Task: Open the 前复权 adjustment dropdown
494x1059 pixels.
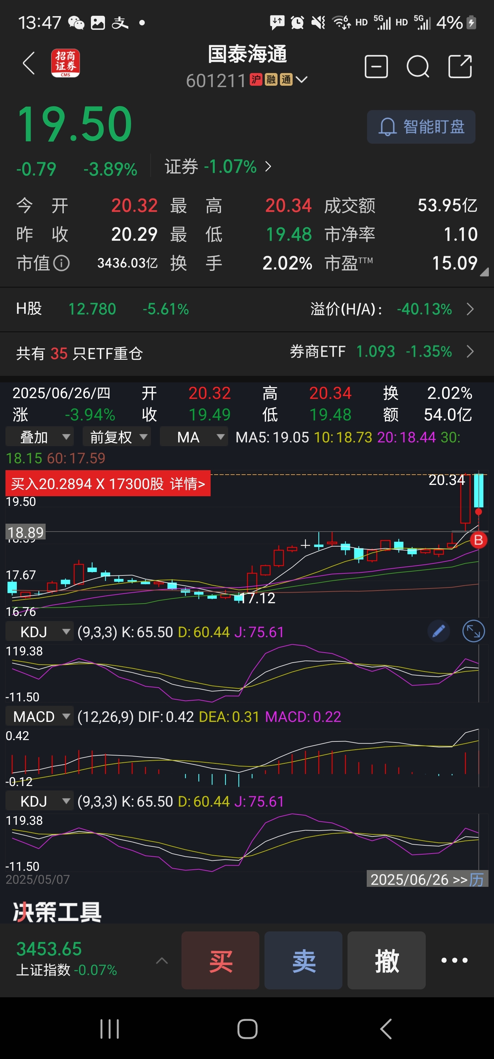Action: tap(116, 437)
